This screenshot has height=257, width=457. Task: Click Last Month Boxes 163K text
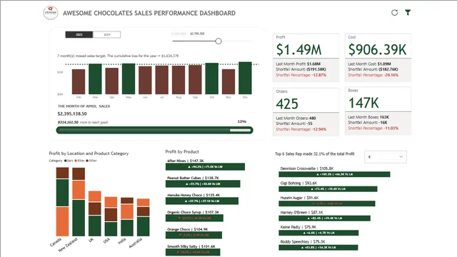pos(368,117)
